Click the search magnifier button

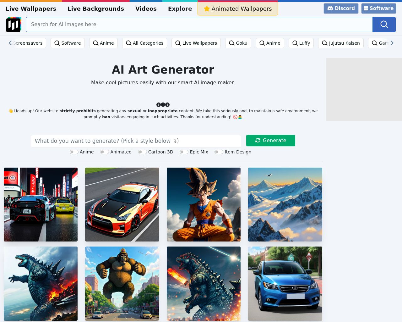[384, 24]
